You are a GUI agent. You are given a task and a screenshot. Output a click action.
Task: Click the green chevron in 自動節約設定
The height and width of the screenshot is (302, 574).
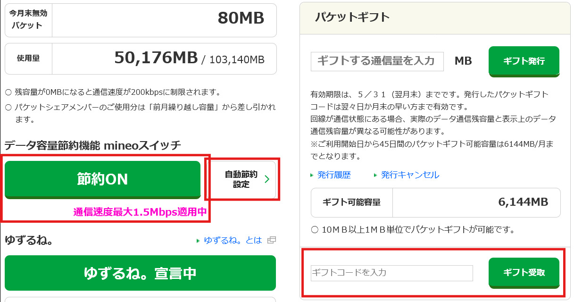(x=267, y=179)
